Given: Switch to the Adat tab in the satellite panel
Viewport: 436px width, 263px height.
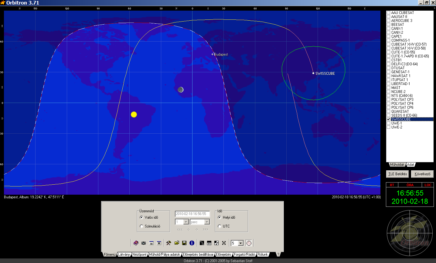Looking at the screenshot, I should point(410,165).
